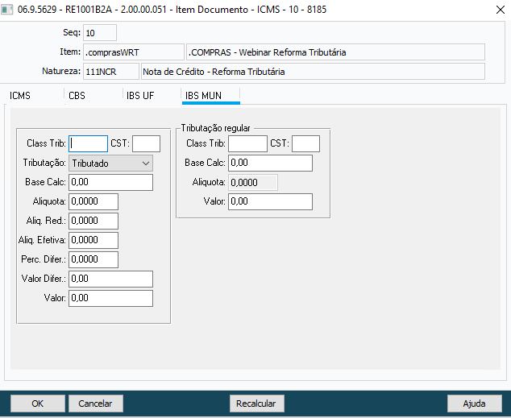This screenshot has width=511, height=418.
Task: Select the left Aliquota field
Action: click(93, 201)
